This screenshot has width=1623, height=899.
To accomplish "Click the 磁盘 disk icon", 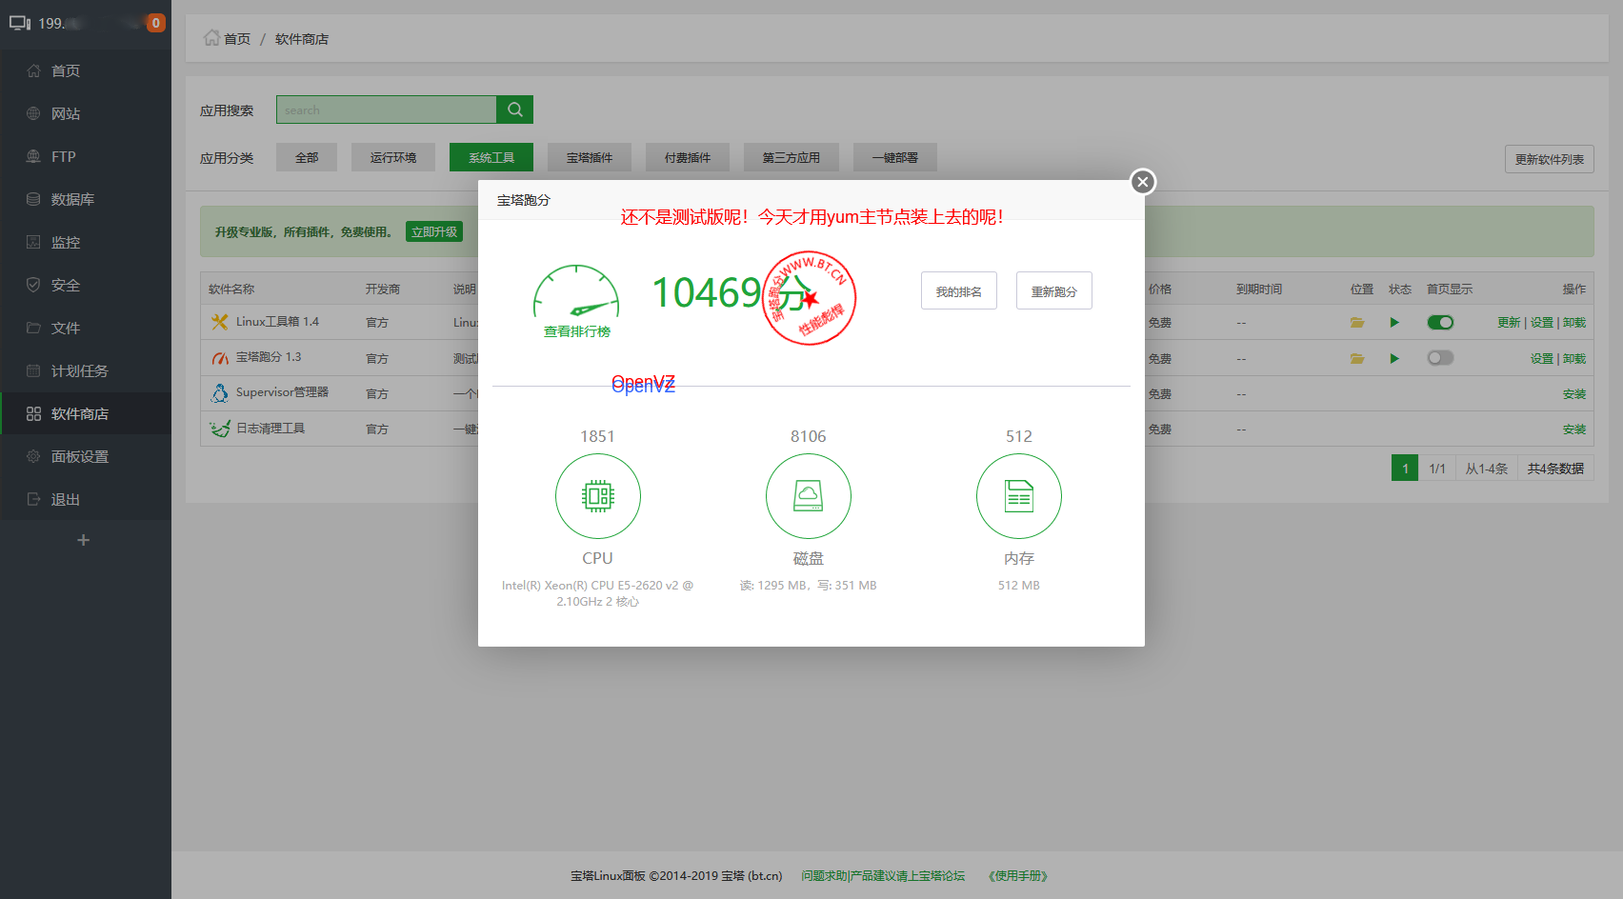I will pos(809,496).
